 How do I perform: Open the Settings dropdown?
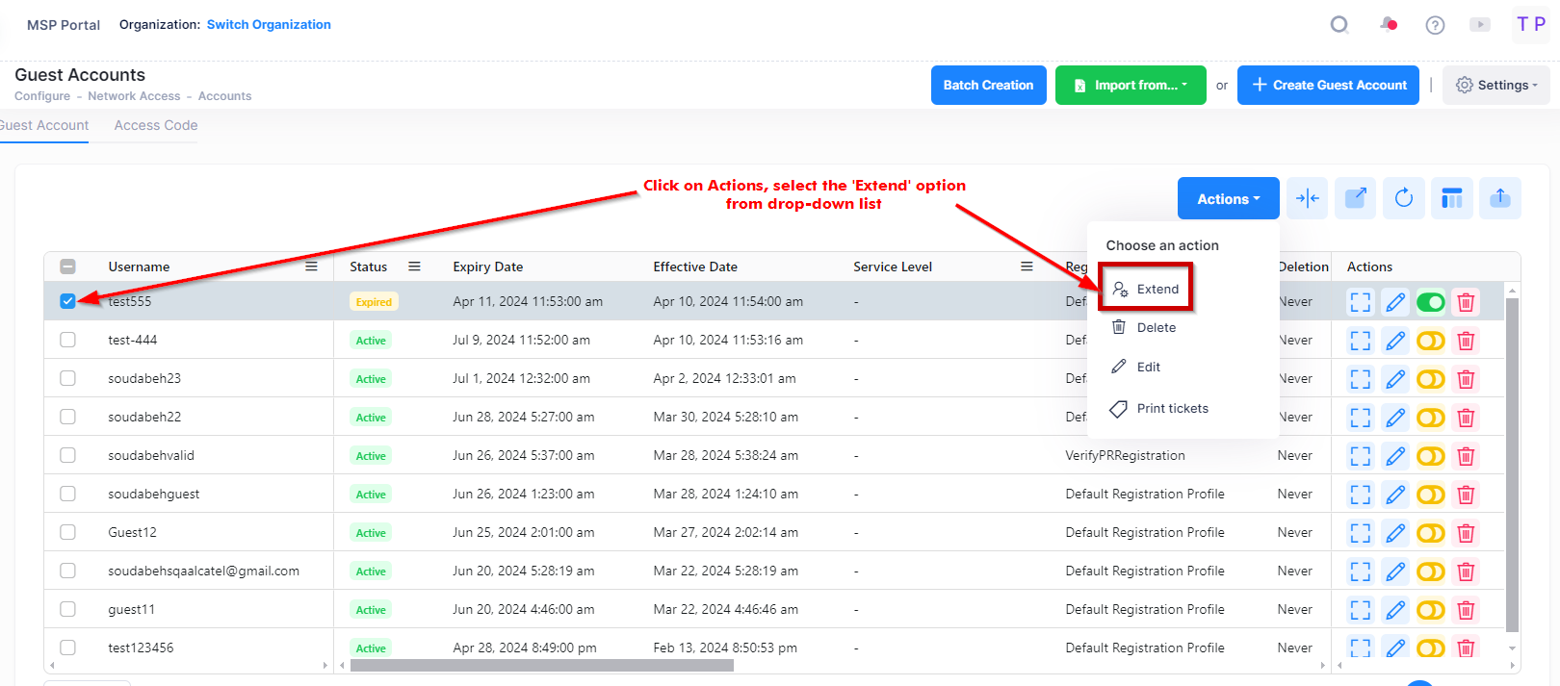[x=1495, y=86]
